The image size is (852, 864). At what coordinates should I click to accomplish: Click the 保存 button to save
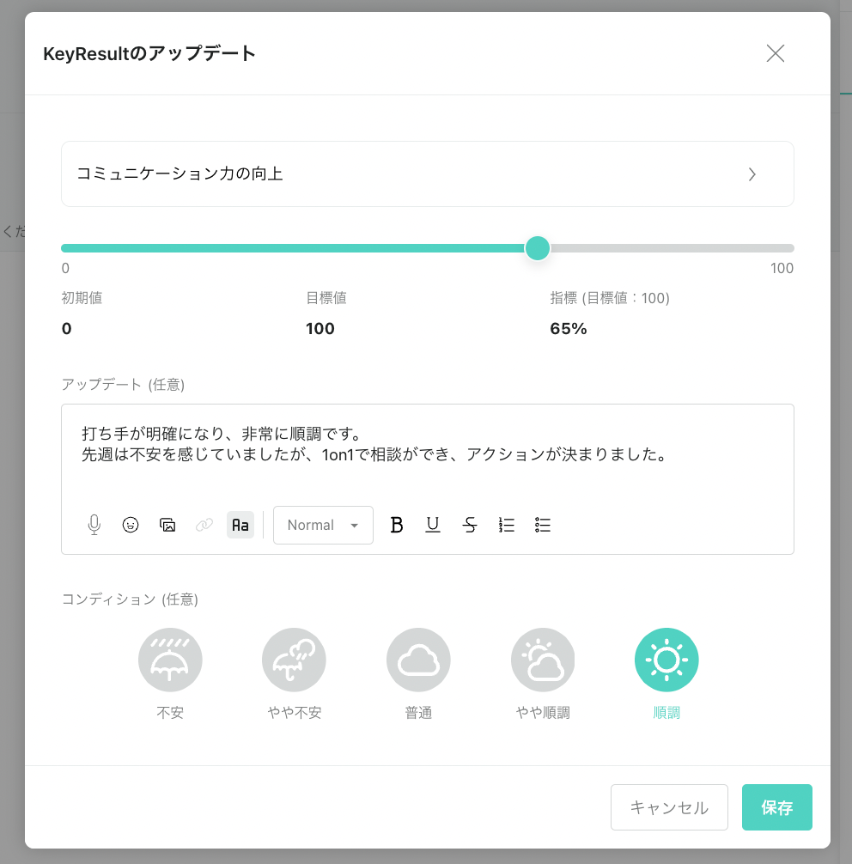pos(776,807)
